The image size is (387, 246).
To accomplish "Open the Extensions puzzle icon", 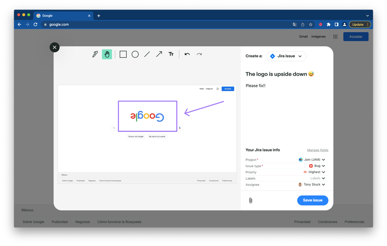I will [x=329, y=24].
